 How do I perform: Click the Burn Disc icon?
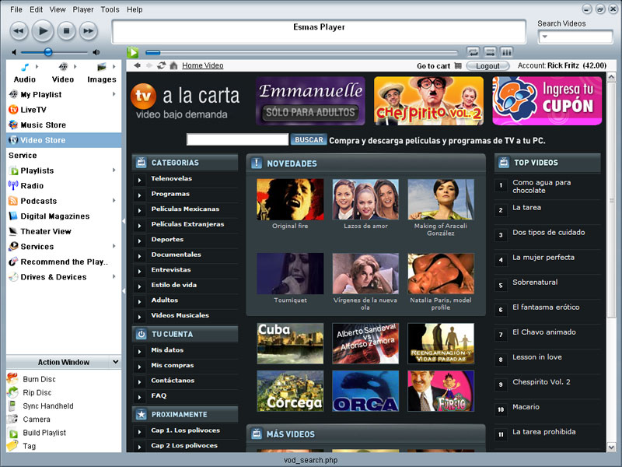click(x=12, y=378)
